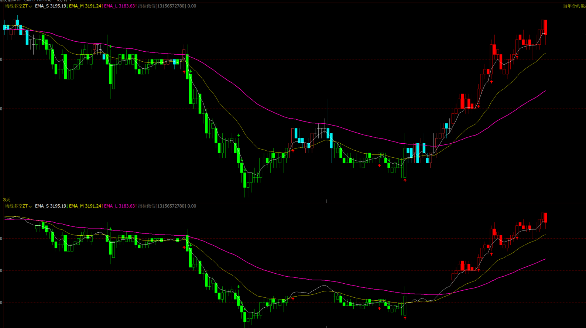The height and width of the screenshot is (328, 586).
Task: Select the EMA_S 3195.19 label in upper chart
Action: coord(51,6)
